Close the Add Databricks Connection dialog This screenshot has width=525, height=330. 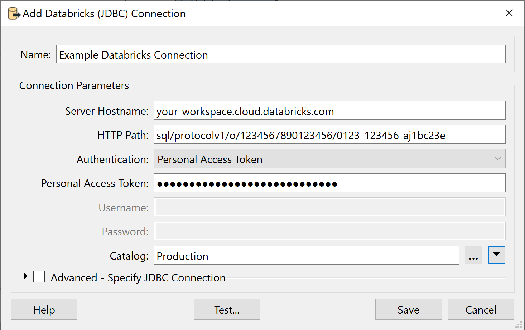click(509, 13)
